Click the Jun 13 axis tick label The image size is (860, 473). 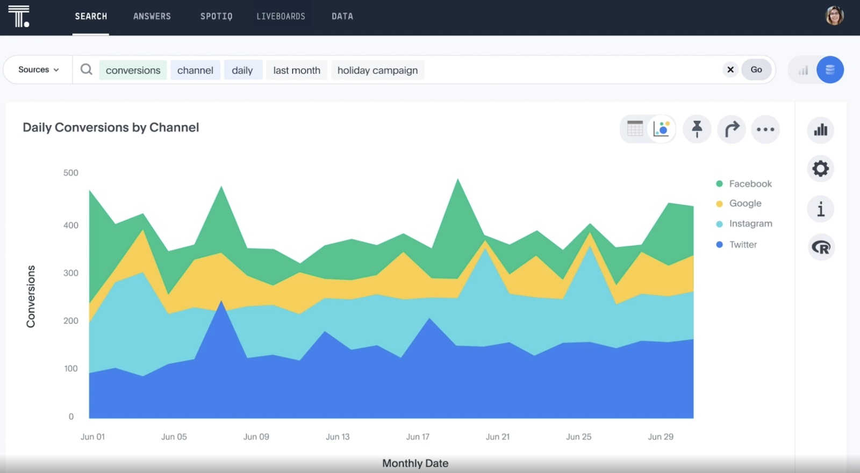tap(338, 437)
